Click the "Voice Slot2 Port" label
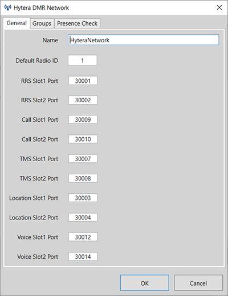 38,257
